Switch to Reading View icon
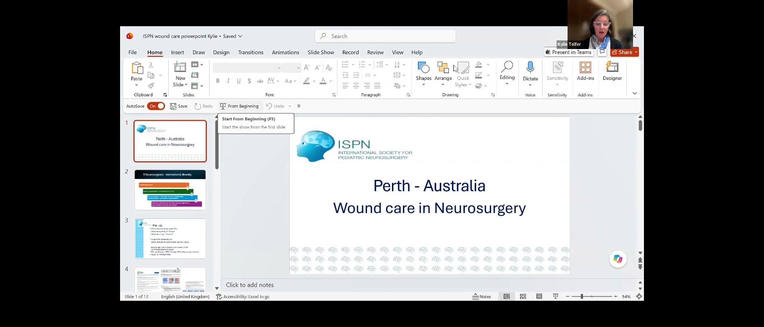 pos(539,297)
